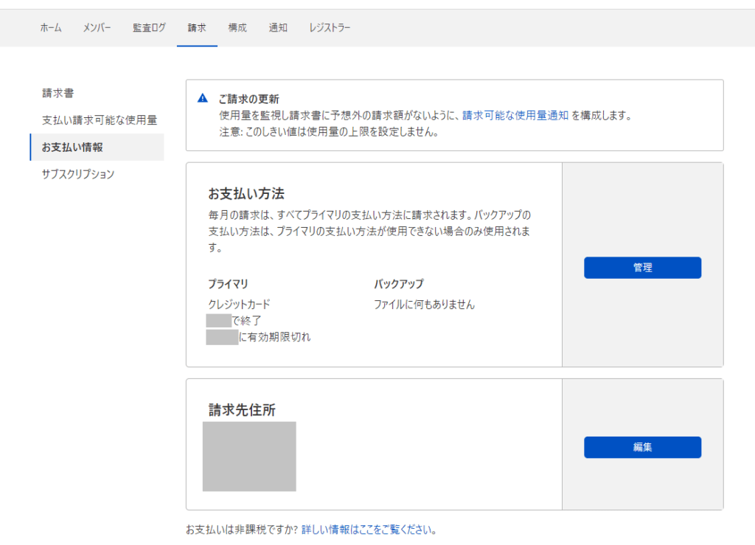Click the 管理 button for payment methods
The image size is (755, 545).
coord(642,268)
